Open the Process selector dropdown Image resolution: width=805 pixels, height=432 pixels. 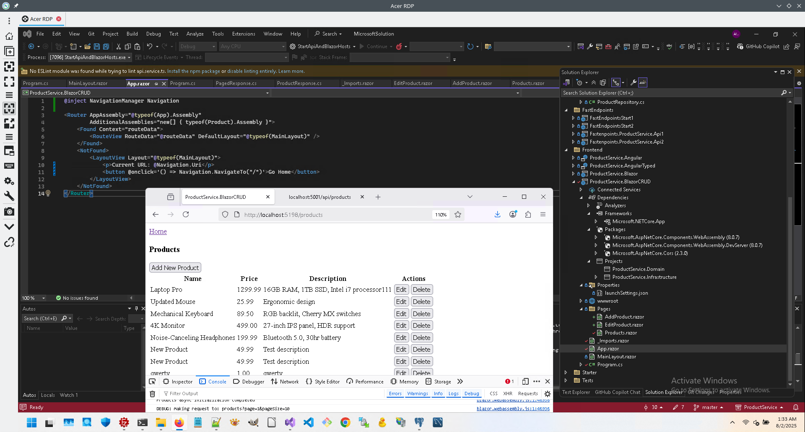[x=90, y=57]
